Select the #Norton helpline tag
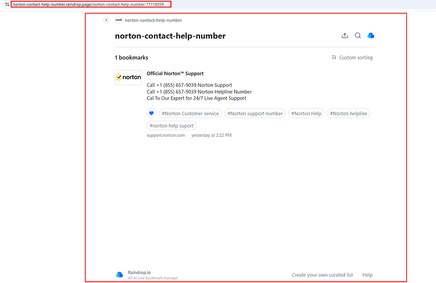Image resolution: width=436 pixels, height=283 pixels. (348, 114)
